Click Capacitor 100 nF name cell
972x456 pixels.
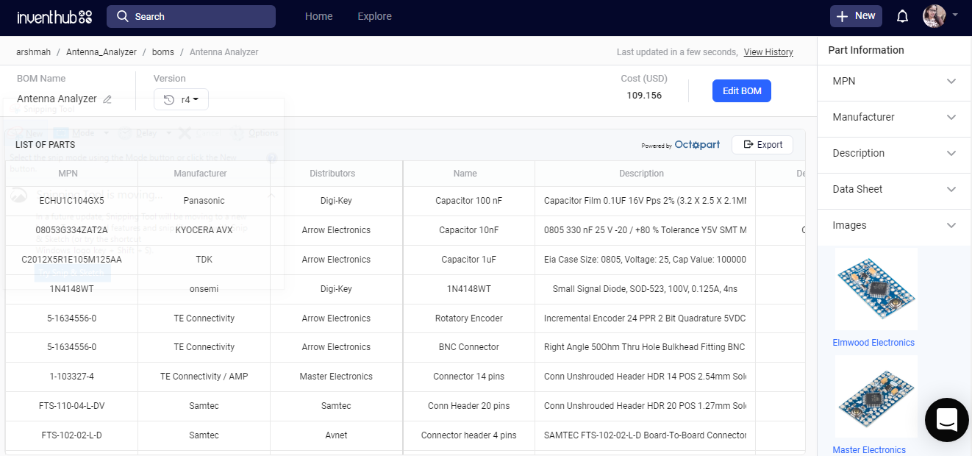(468, 201)
